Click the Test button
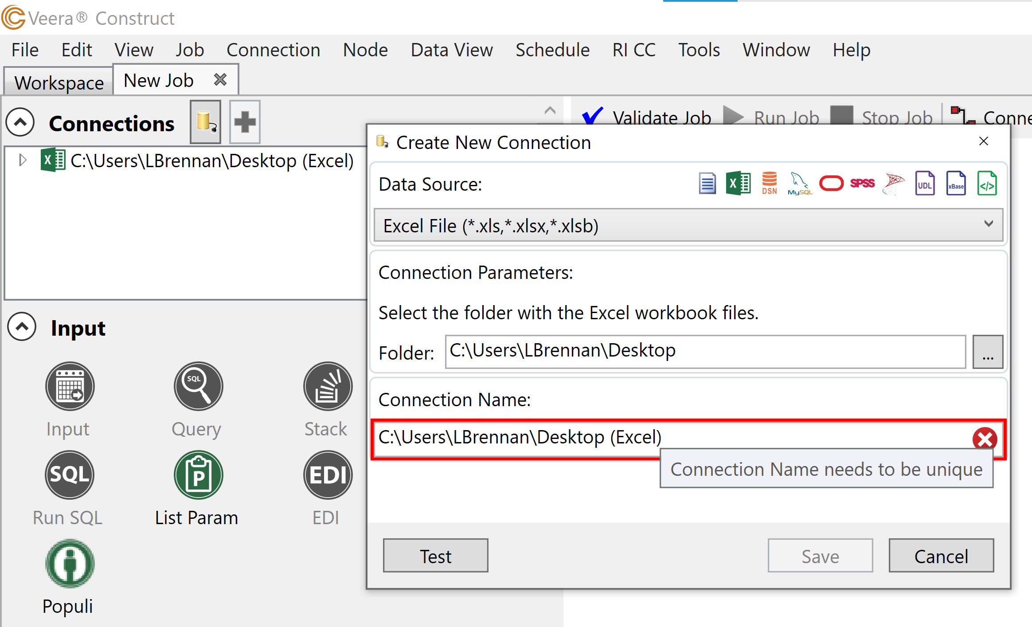Screen dimensions: 1032x627 [435, 556]
